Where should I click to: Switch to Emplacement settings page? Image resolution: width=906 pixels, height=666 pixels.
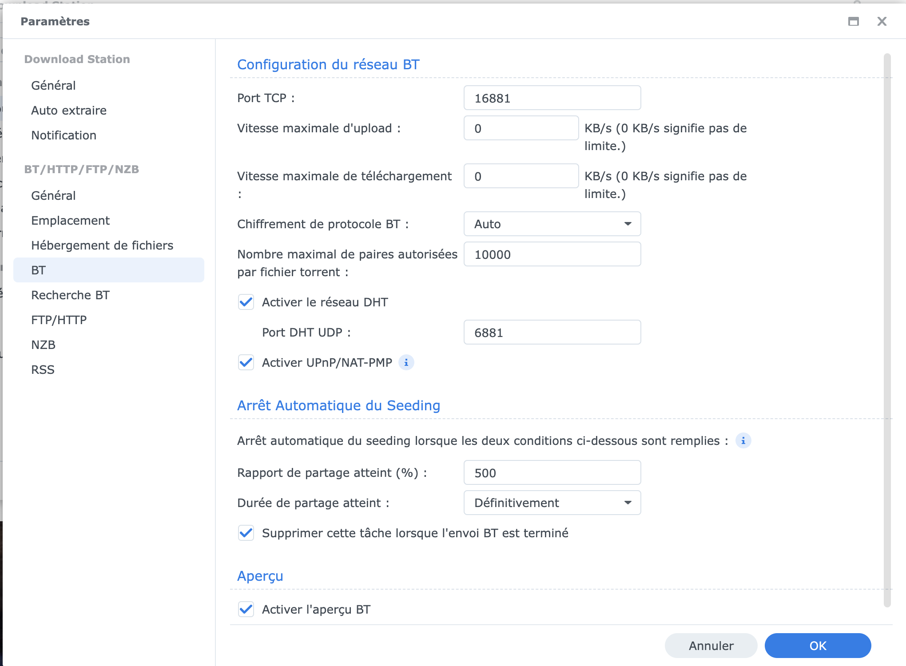click(70, 221)
